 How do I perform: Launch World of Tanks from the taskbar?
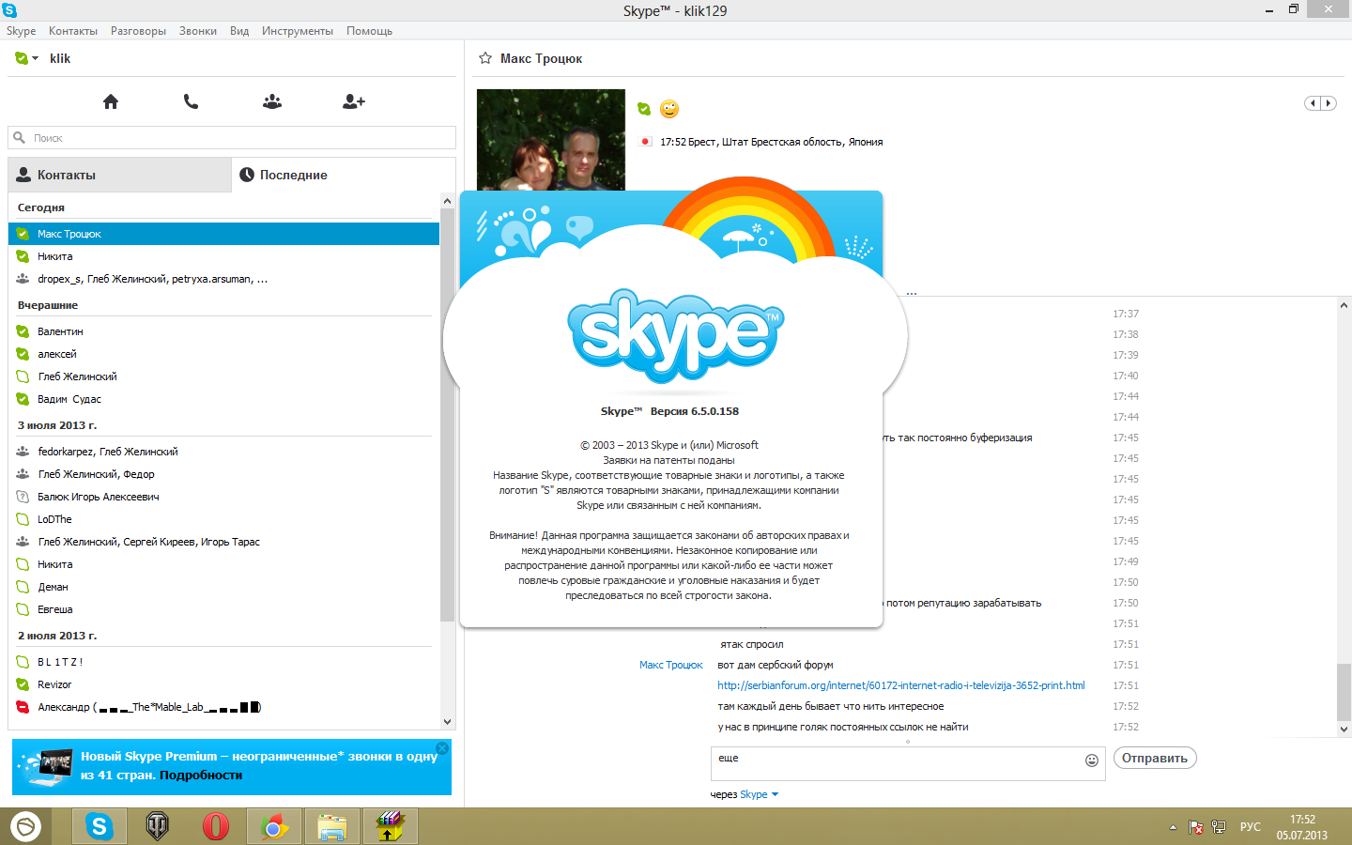[157, 826]
